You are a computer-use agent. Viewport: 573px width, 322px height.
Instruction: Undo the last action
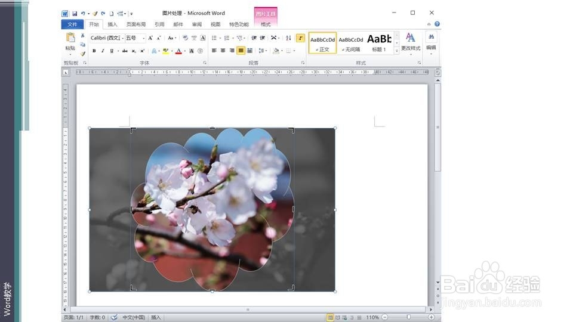click(x=83, y=14)
